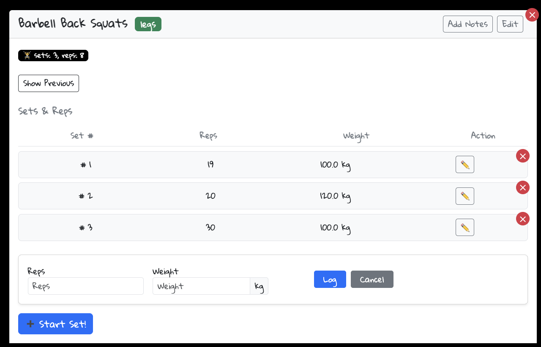Select the set #2 row with 120.0 kg
This screenshot has width=541, height=347.
273,196
